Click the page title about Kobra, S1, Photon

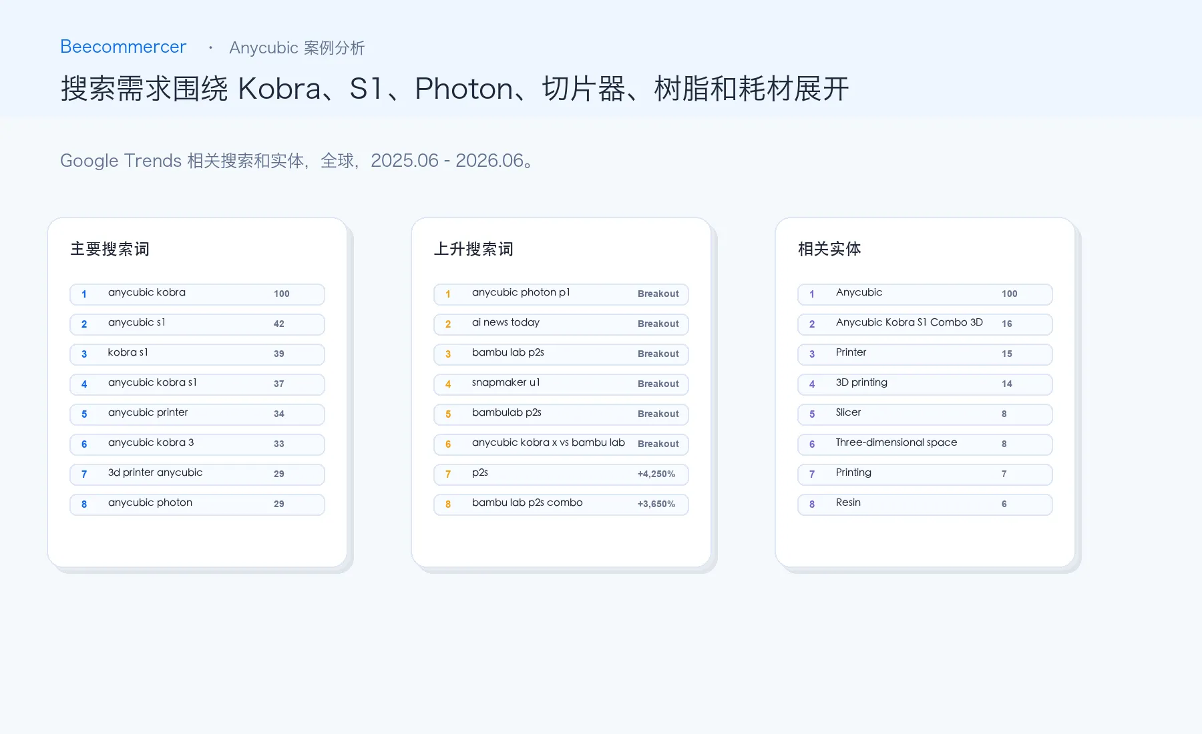point(455,89)
